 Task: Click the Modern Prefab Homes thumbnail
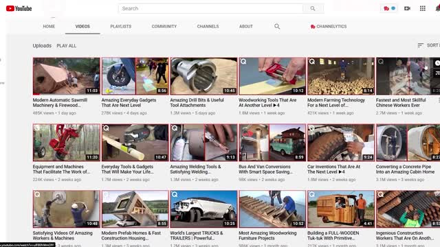click(135, 209)
